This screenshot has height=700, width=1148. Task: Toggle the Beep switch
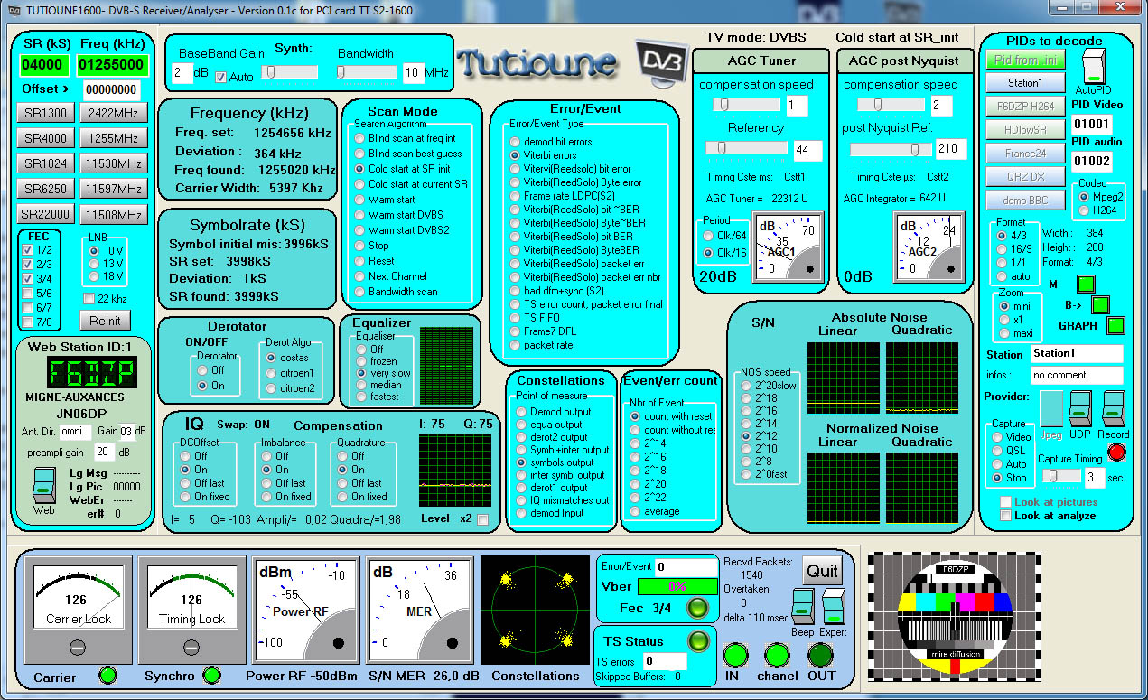click(x=803, y=605)
